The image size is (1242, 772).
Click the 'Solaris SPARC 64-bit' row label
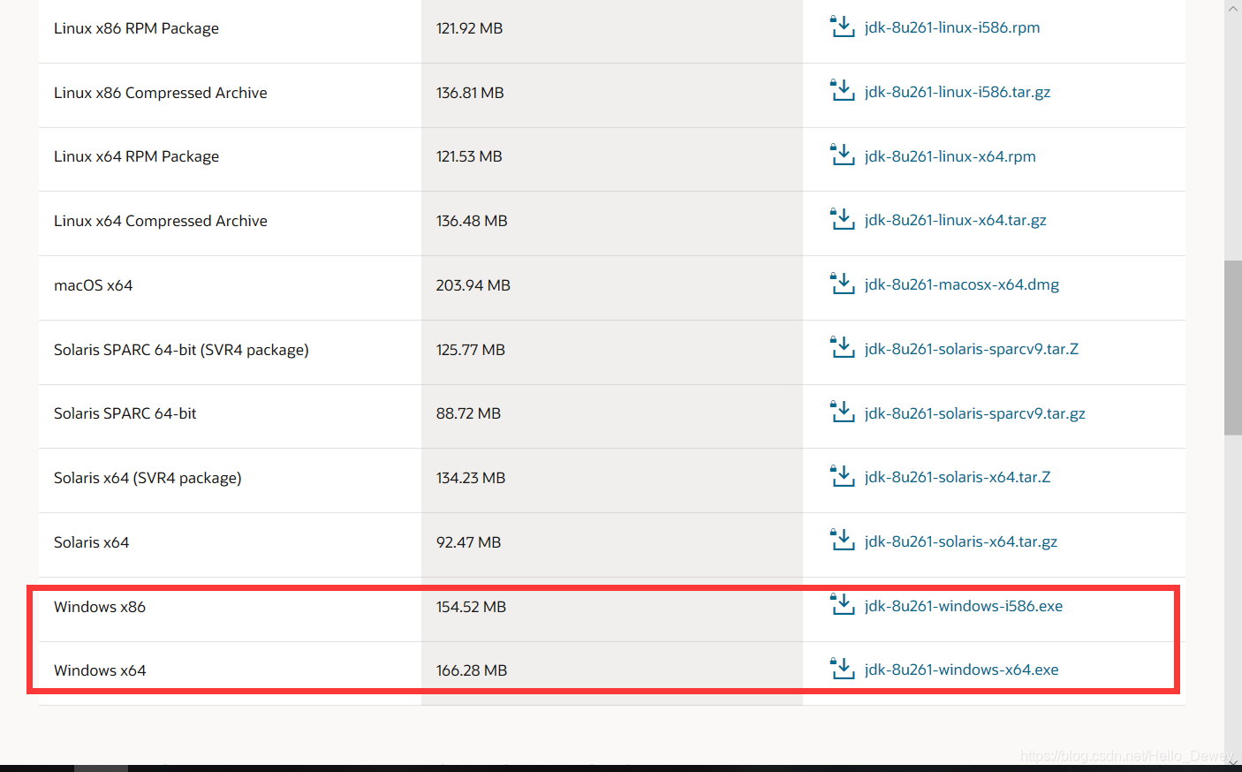125,413
